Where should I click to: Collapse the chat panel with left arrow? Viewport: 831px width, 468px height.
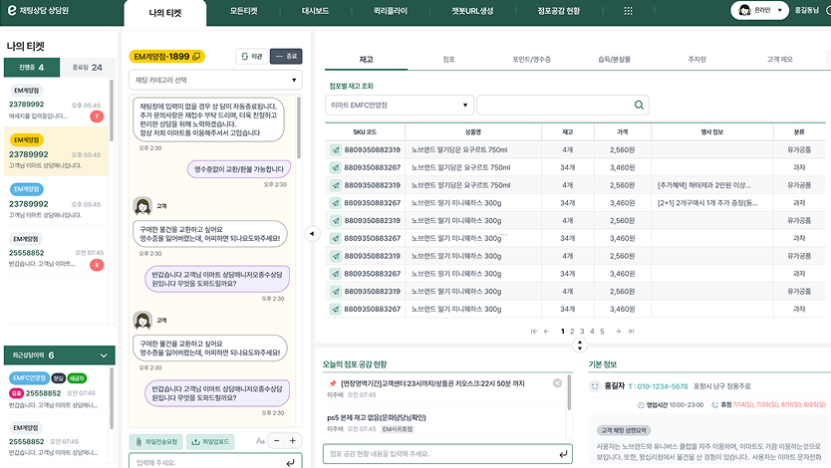(x=311, y=234)
